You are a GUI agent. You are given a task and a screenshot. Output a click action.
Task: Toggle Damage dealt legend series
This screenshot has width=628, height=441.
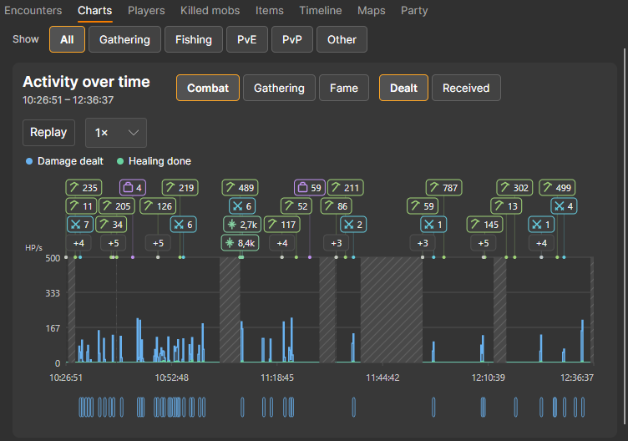point(64,161)
